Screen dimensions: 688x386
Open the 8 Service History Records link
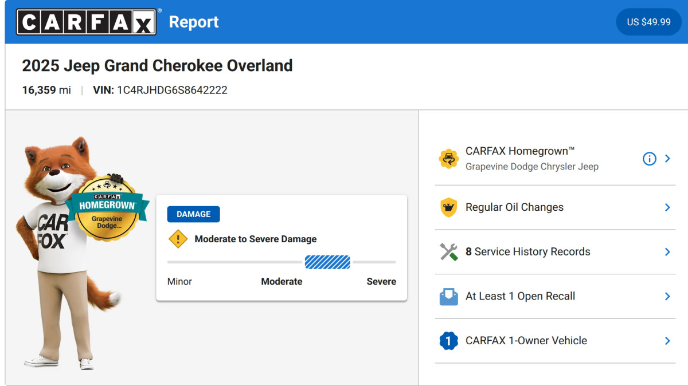click(527, 251)
